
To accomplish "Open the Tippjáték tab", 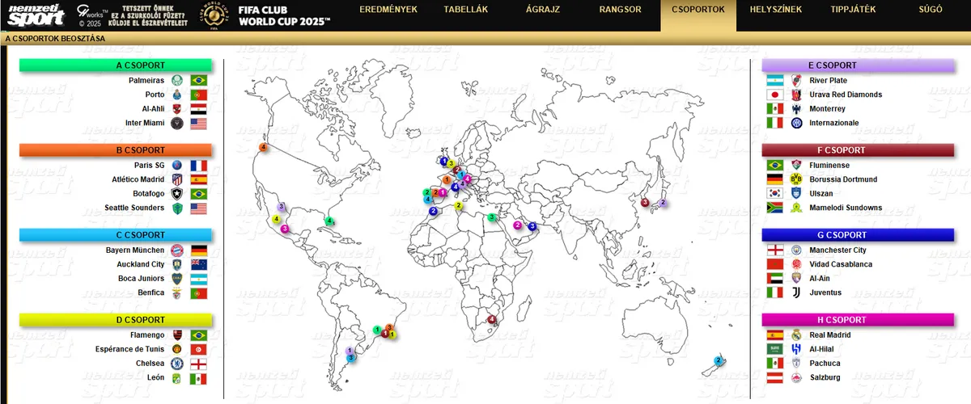I will [853, 10].
